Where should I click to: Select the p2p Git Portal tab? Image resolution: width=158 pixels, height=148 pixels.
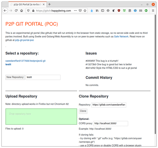click(x=28, y=4)
